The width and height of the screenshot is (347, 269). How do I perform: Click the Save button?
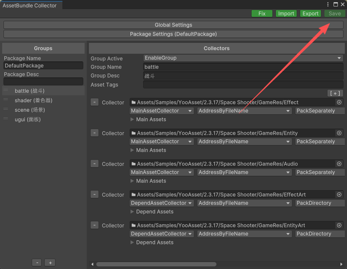coord(334,13)
